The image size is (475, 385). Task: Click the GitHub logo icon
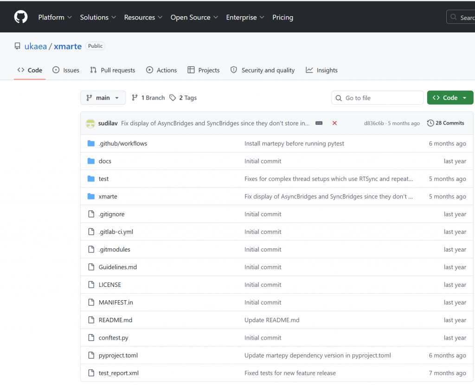21,17
